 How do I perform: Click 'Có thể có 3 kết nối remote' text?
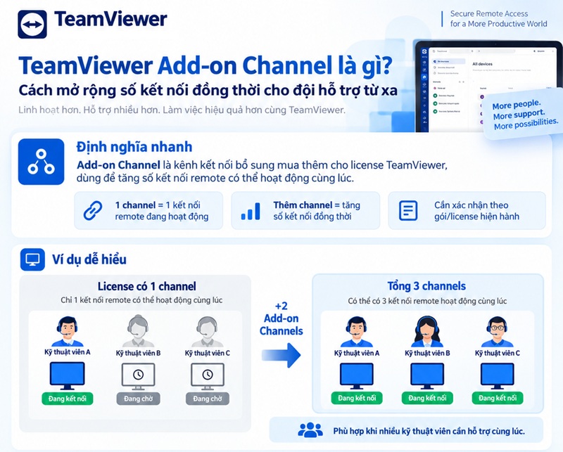(427, 301)
